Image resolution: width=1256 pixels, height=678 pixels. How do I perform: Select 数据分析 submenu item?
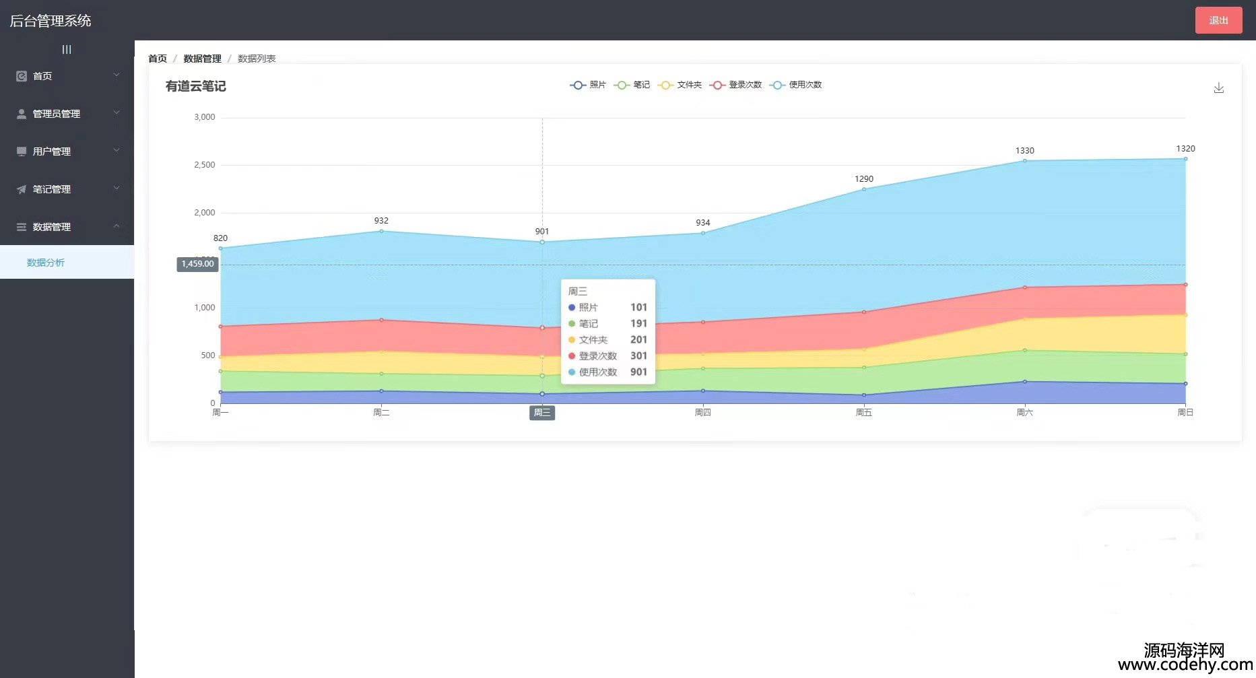click(67, 263)
